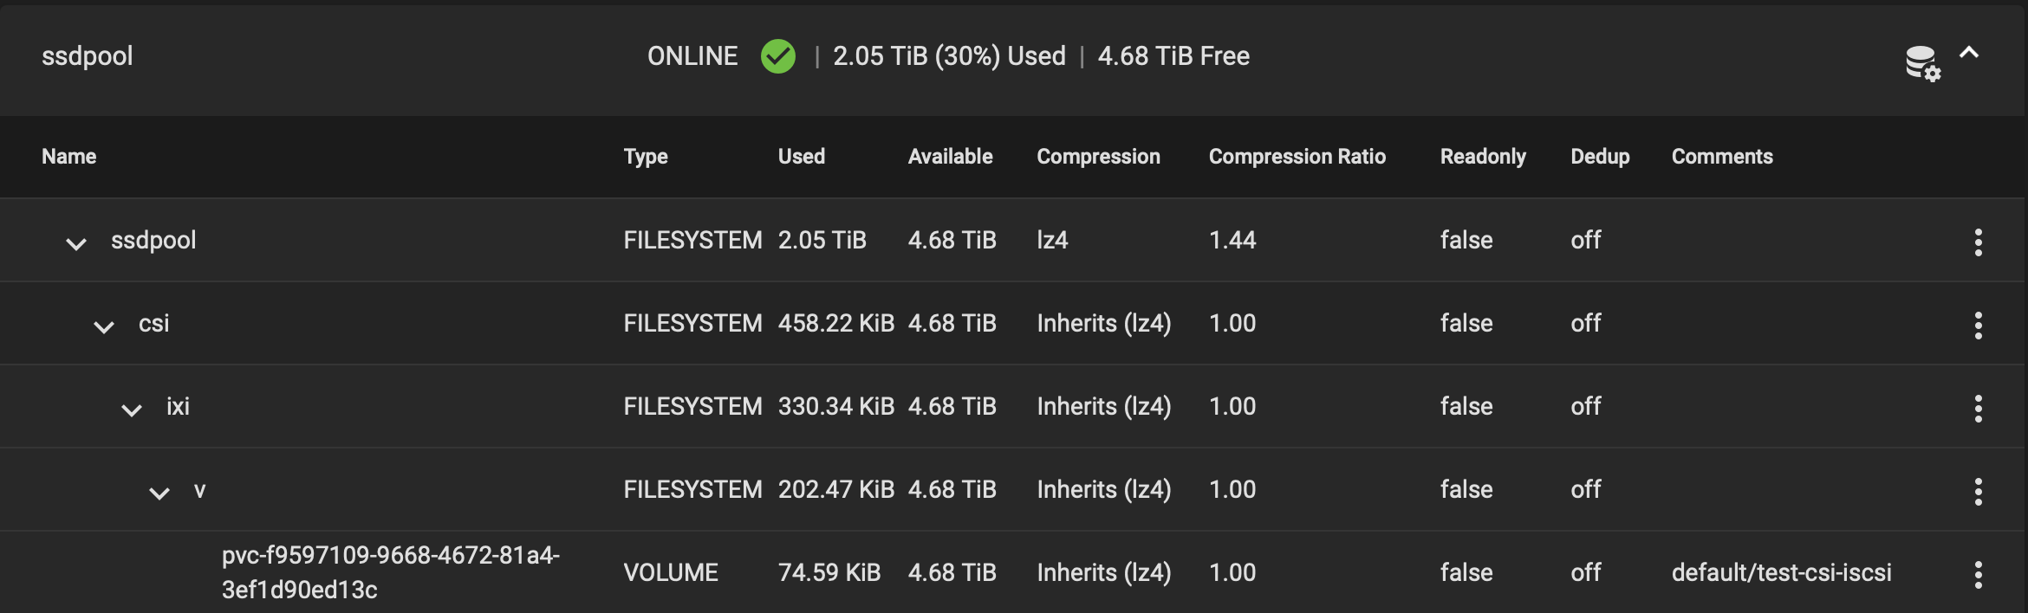Collapse the ssdpool panel with the up chevron

click(x=1969, y=53)
